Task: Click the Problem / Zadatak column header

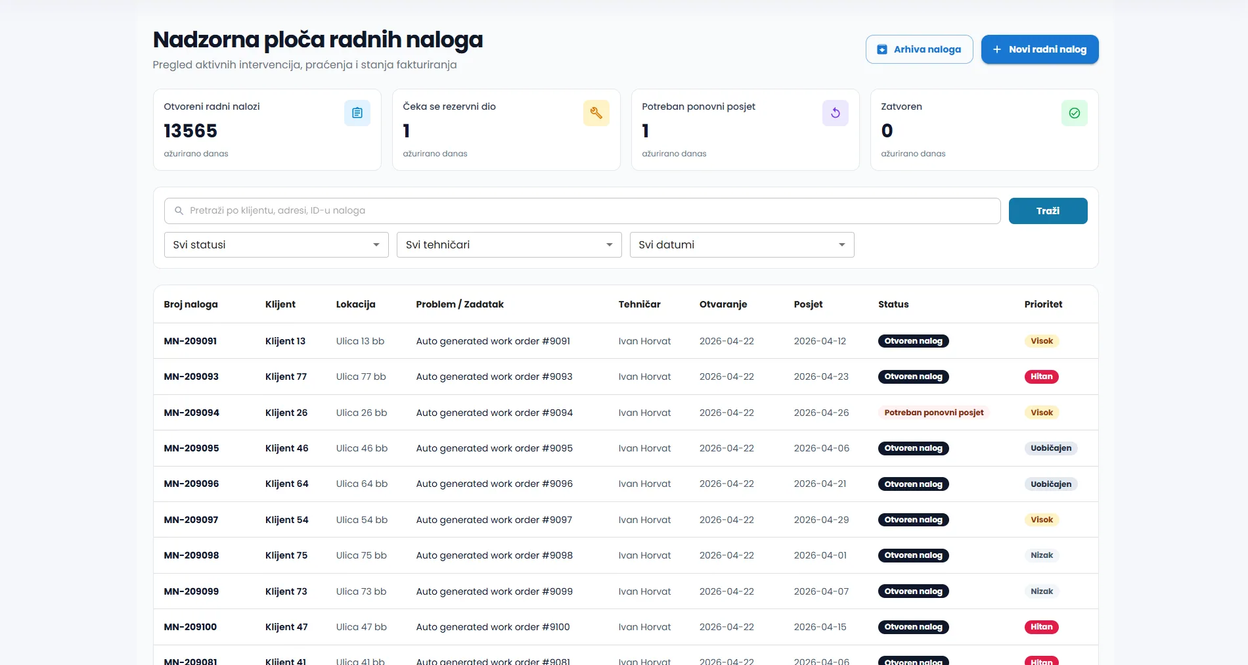Action: pos(460,304)
